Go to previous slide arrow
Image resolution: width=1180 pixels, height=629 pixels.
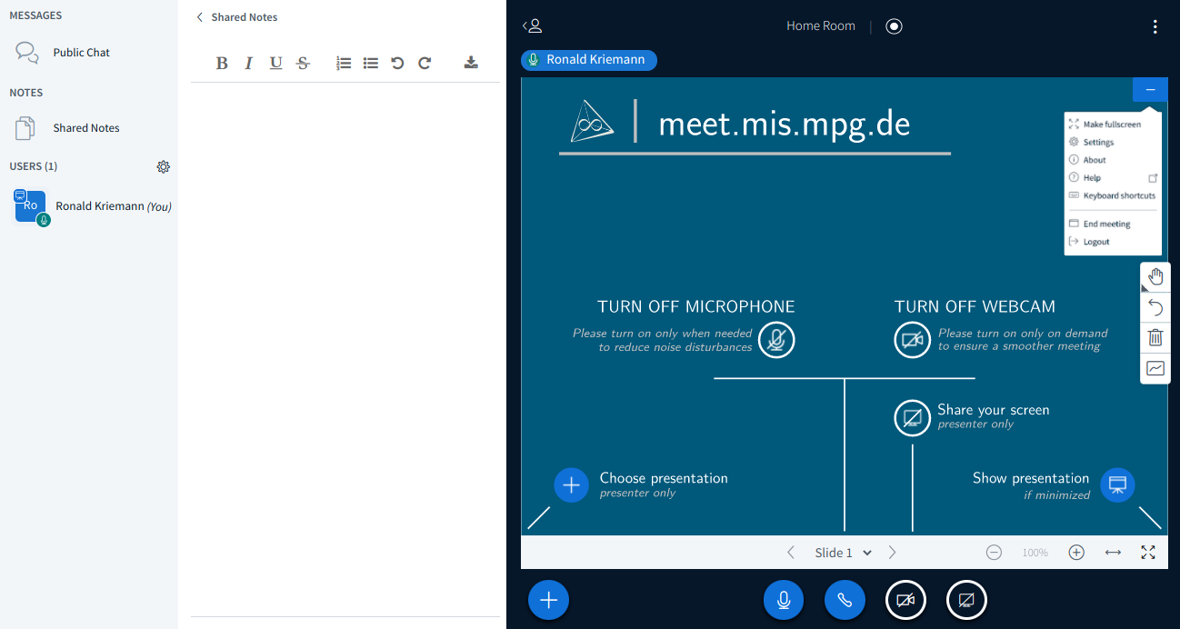pyautogui.click(x=791, y=553)
